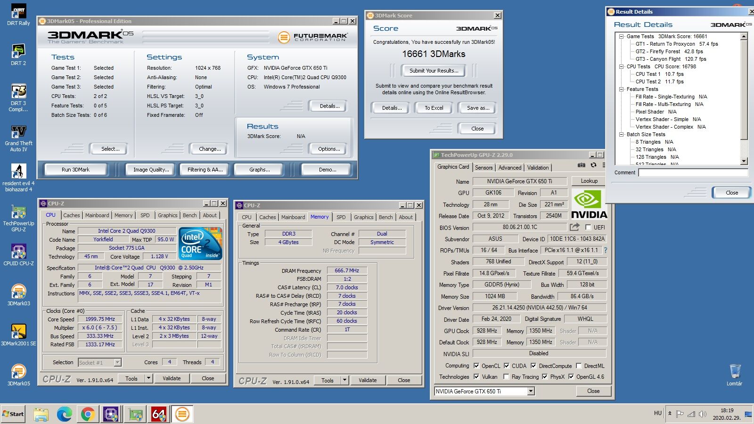
Task: Toggle the Ray Tracing checkbox
Action: coord(506,376)
